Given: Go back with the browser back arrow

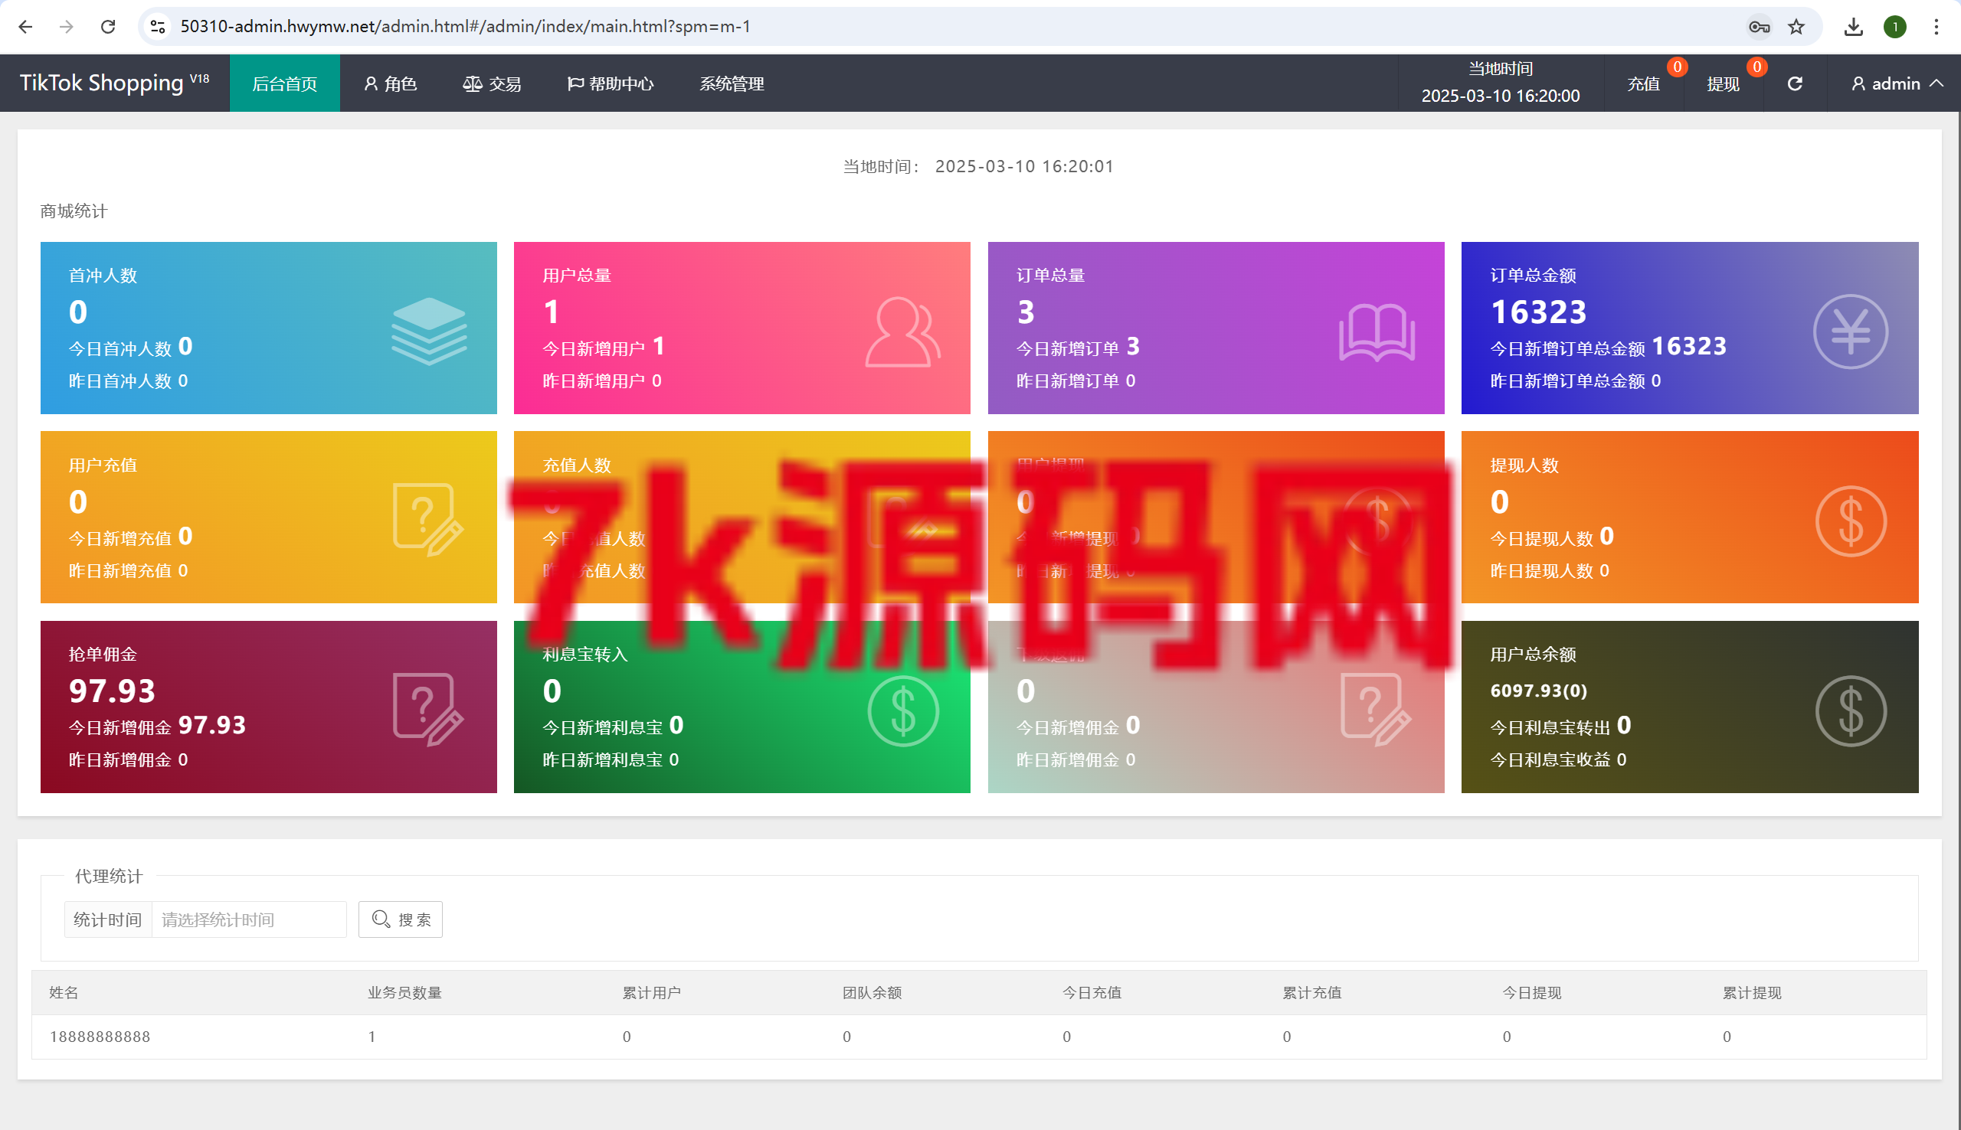Looking at the screenshot, I should point(25,27).
